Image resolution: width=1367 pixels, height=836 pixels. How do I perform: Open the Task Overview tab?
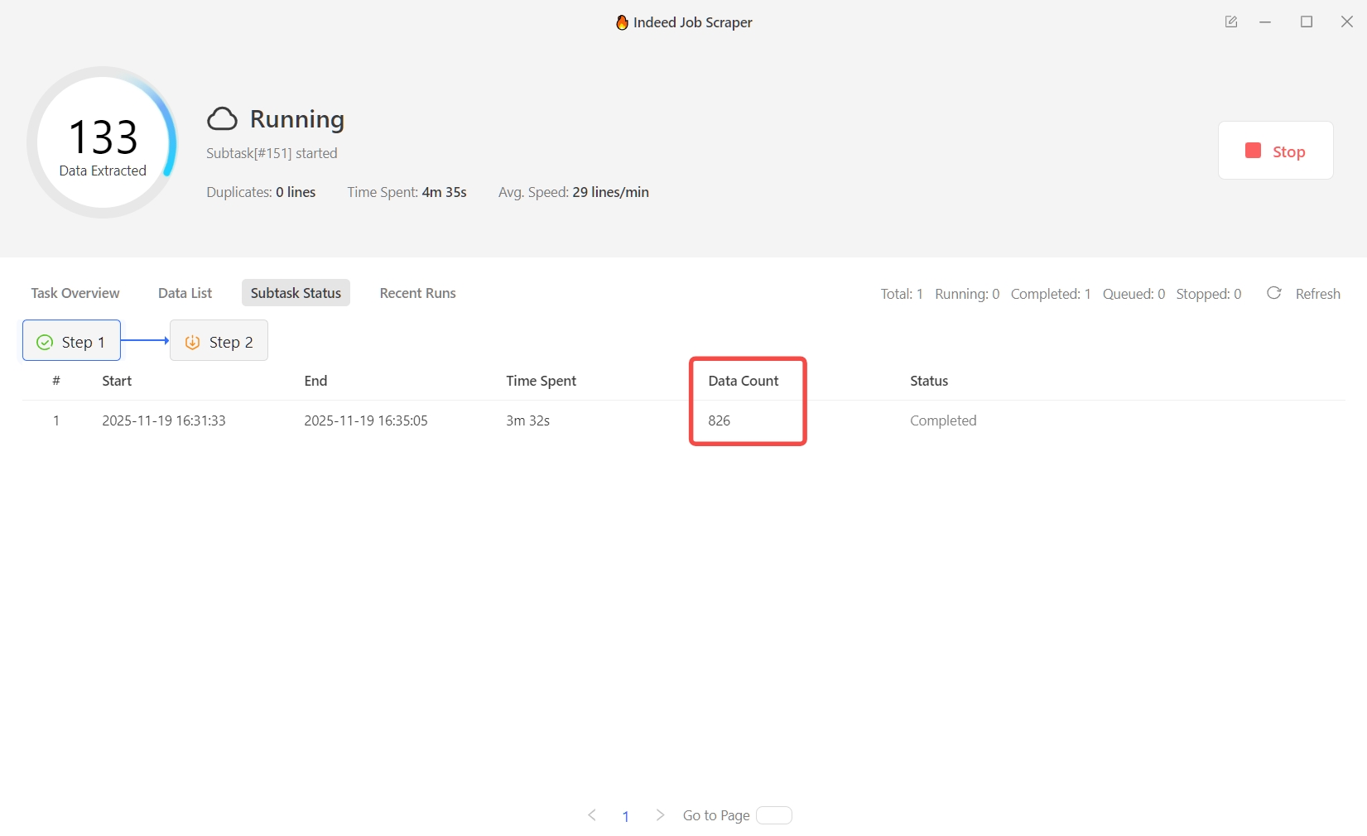click(75, 293)
